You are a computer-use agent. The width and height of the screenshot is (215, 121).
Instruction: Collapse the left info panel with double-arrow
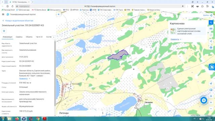pos(59,14)
